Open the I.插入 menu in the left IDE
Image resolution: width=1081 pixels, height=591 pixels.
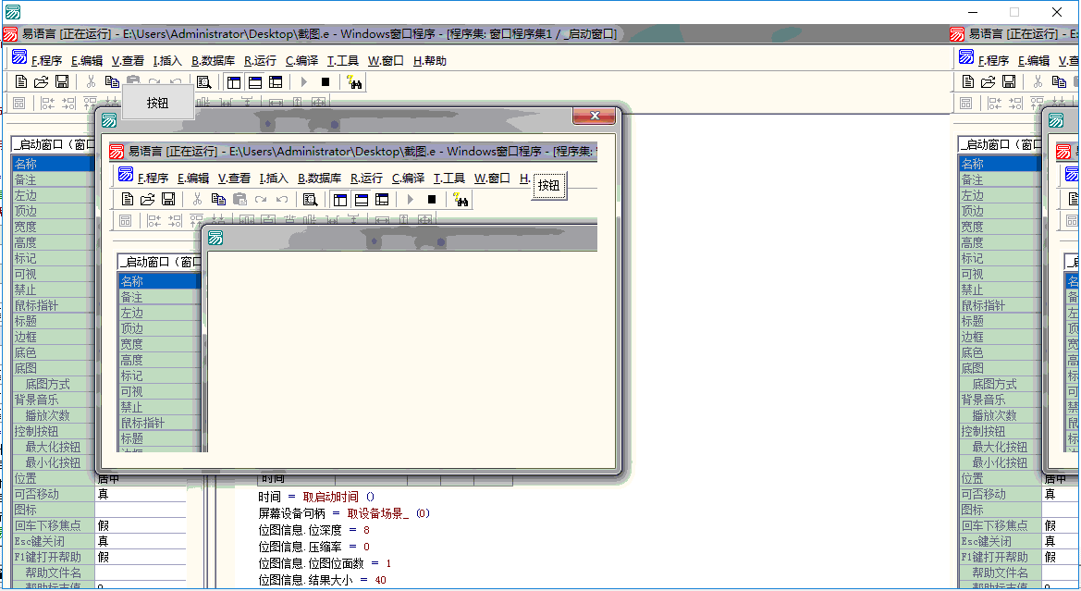click(167, 61)
